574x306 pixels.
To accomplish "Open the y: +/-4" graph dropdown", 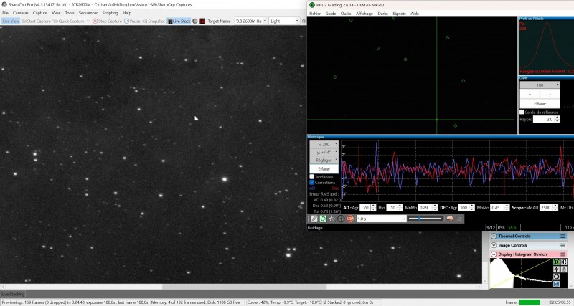I will click(324, 152).
